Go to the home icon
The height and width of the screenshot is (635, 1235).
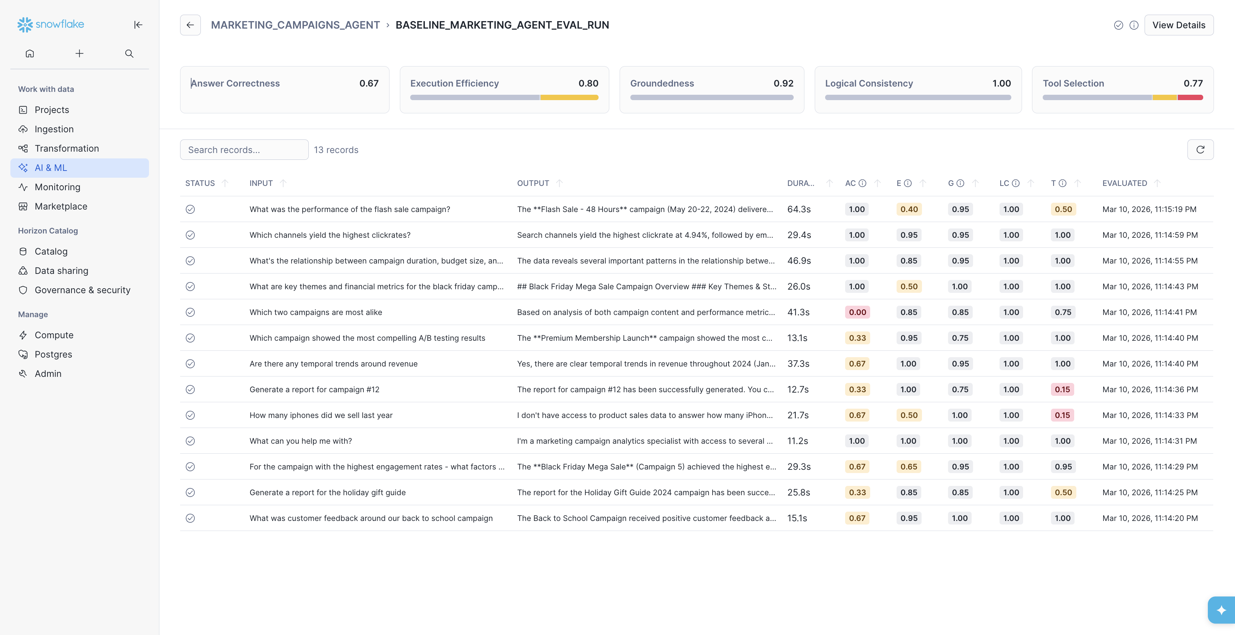point(30,53)
